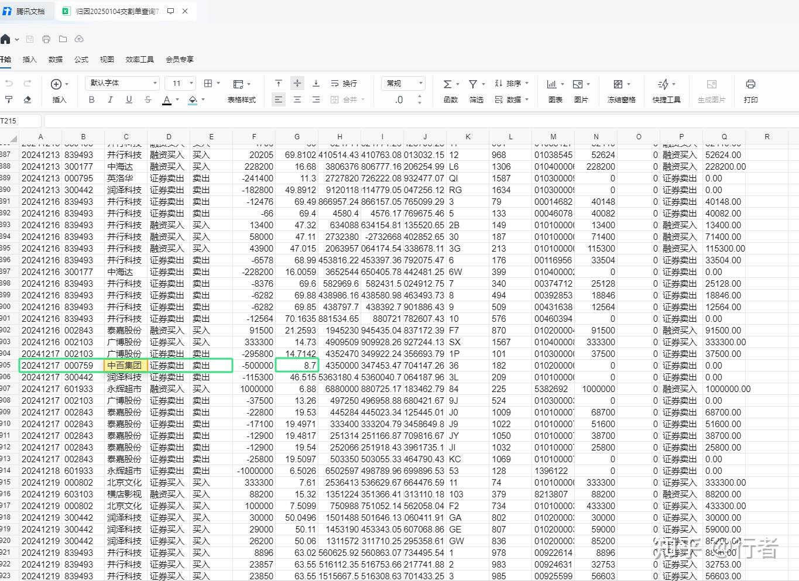Click the 数据 tool icon in the ribbon
Viewport: 799px width, 581px height.
[x=499, y=99]
